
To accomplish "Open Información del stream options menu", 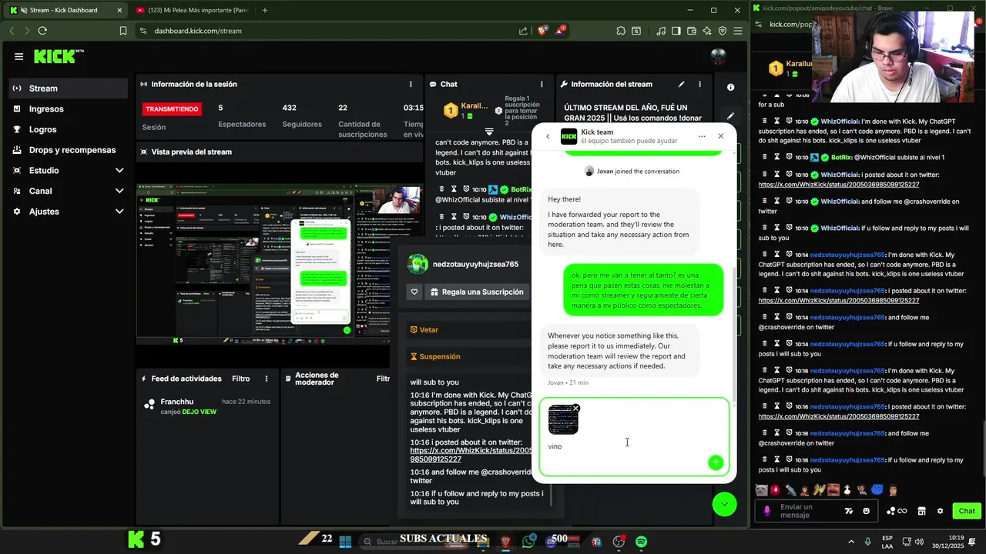I will 699,84.
